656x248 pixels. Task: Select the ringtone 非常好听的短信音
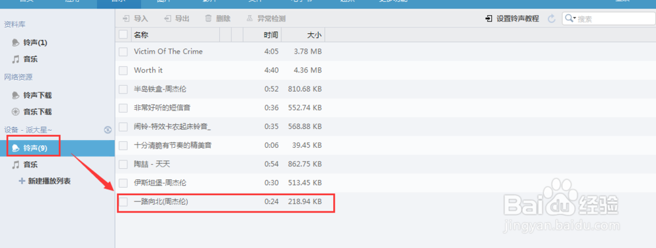162,108
